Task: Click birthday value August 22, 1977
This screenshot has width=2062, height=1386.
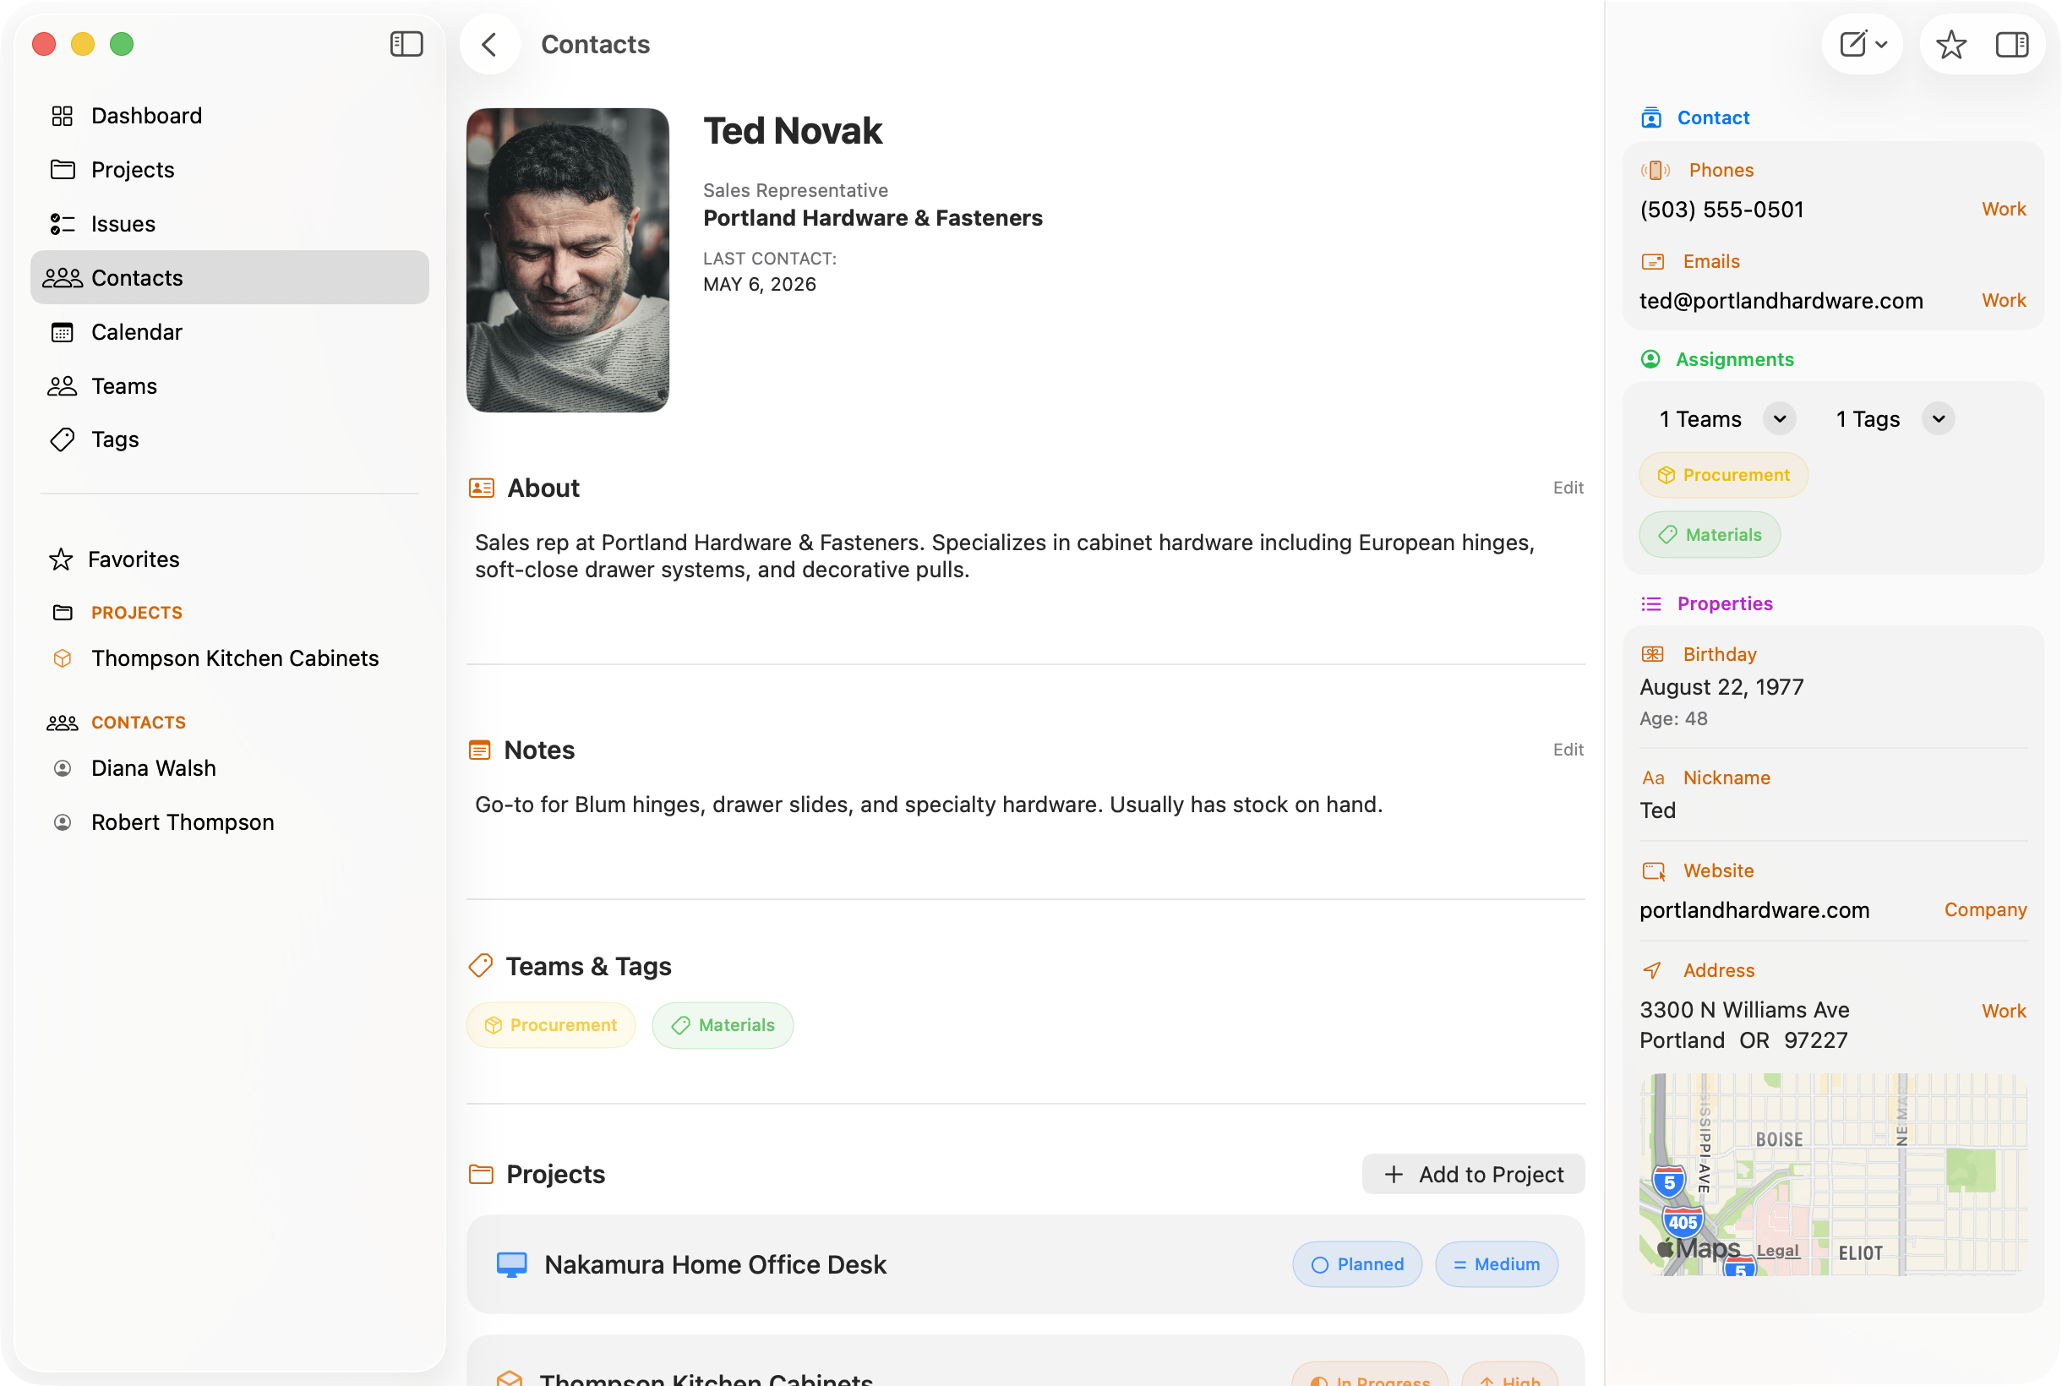Action: pyautogui.click(x=1721, y=687)
